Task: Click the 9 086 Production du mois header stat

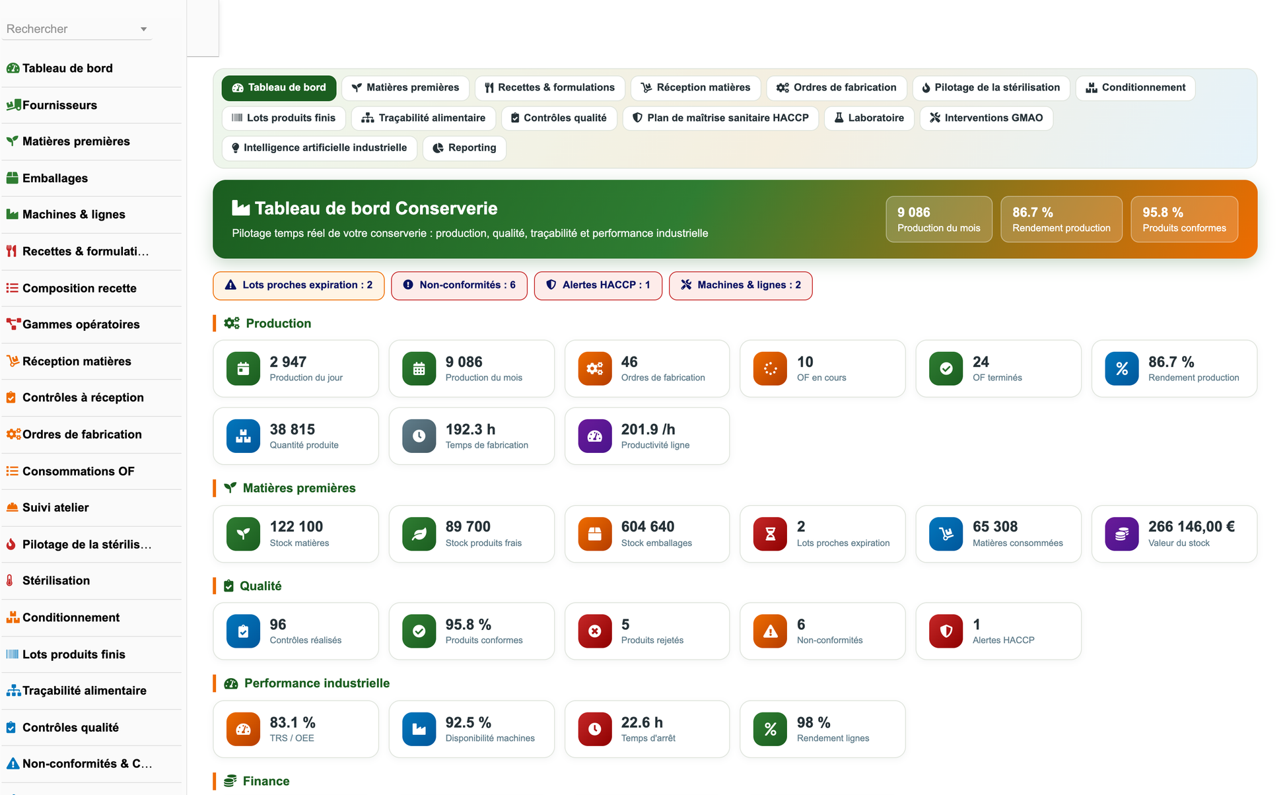Action: point(938,219)
